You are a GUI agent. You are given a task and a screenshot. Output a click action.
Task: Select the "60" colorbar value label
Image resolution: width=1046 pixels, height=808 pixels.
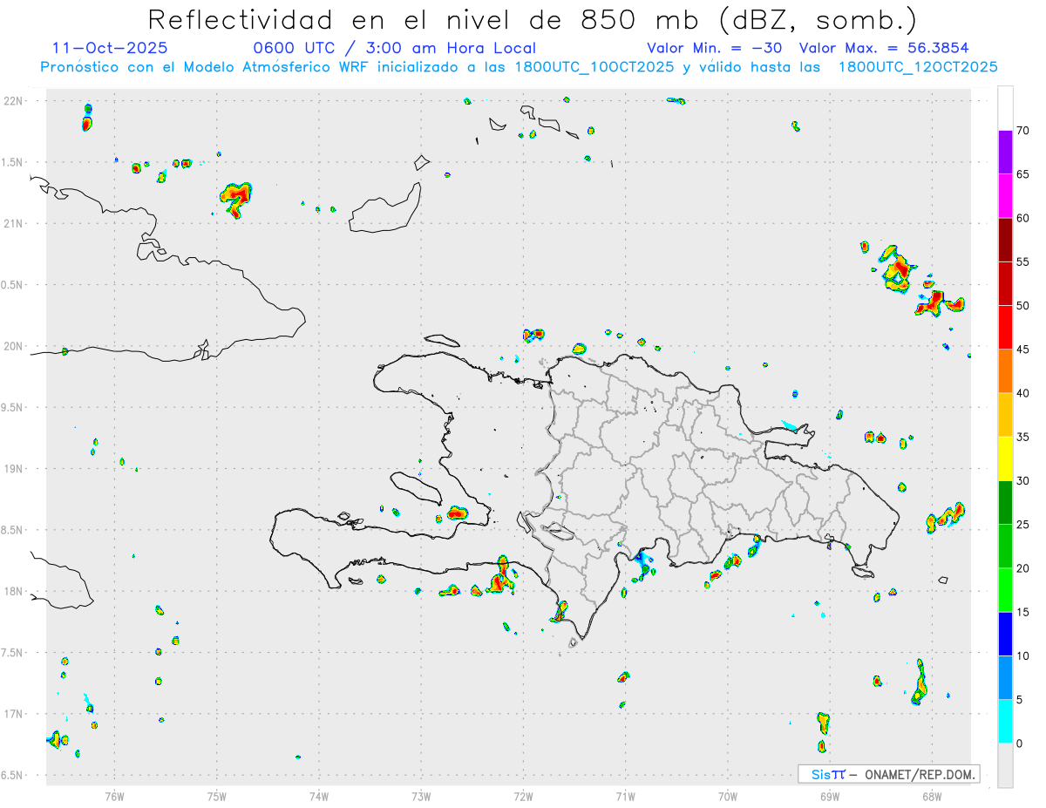point(1022,218)
